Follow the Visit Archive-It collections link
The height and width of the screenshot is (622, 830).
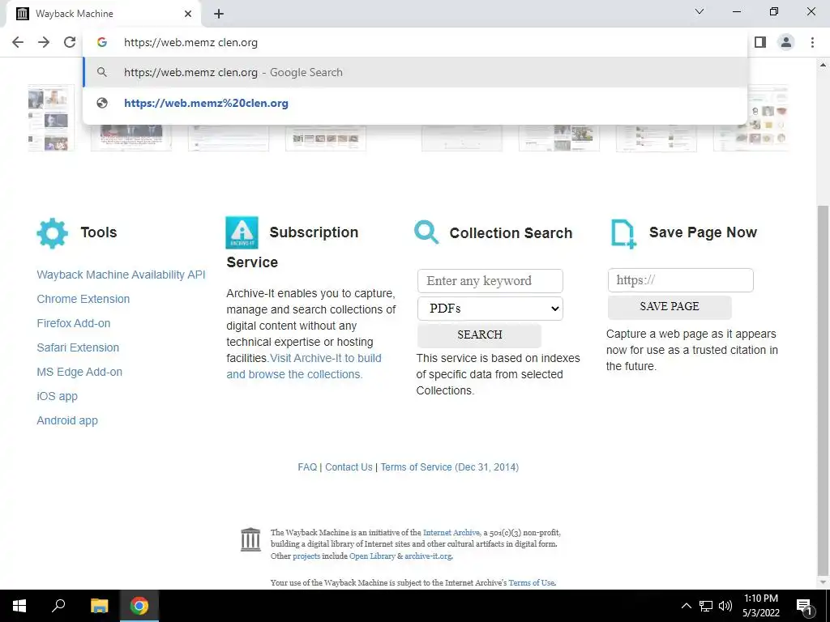(x=304, y=366)
